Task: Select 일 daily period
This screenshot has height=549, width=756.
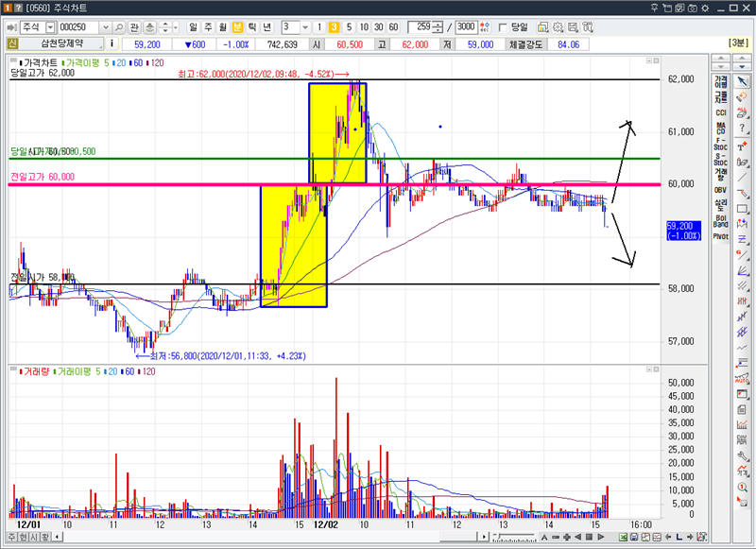Action: [193, 27]
